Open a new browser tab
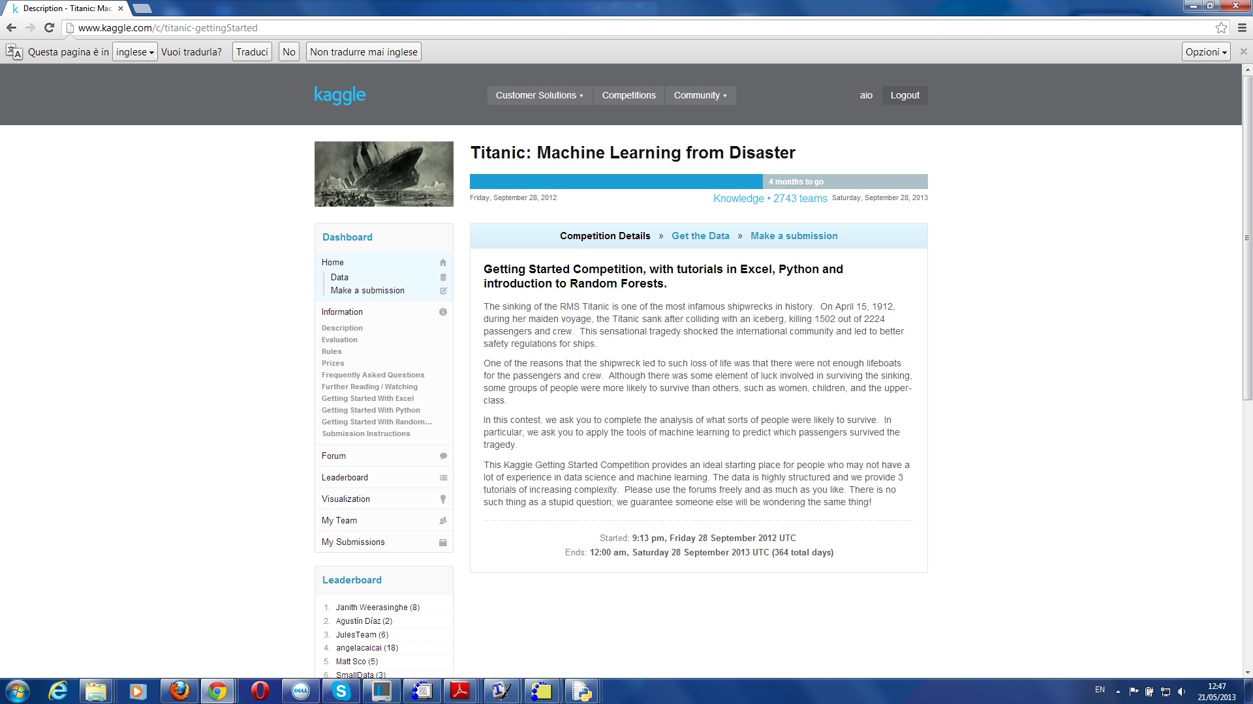This screenshot has width=1253, height=704. [142, 8]
